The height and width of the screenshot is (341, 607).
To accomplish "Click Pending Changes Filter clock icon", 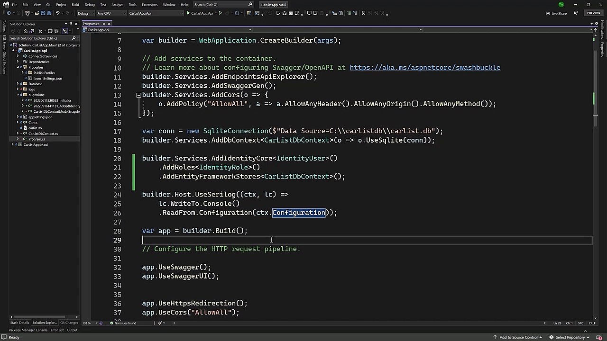I will click(40, 31).
